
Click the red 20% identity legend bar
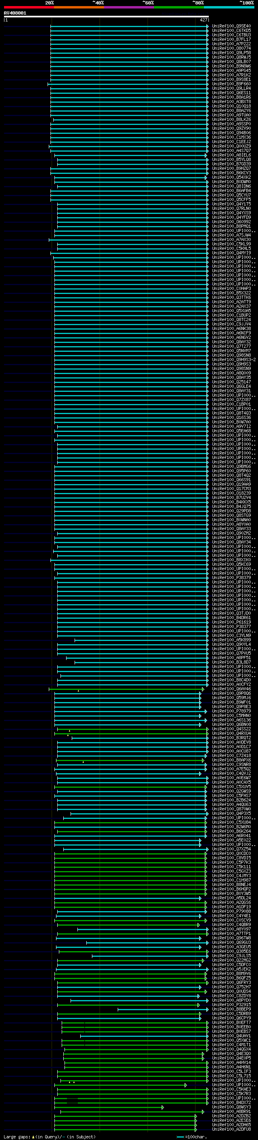tap(29, 7)
